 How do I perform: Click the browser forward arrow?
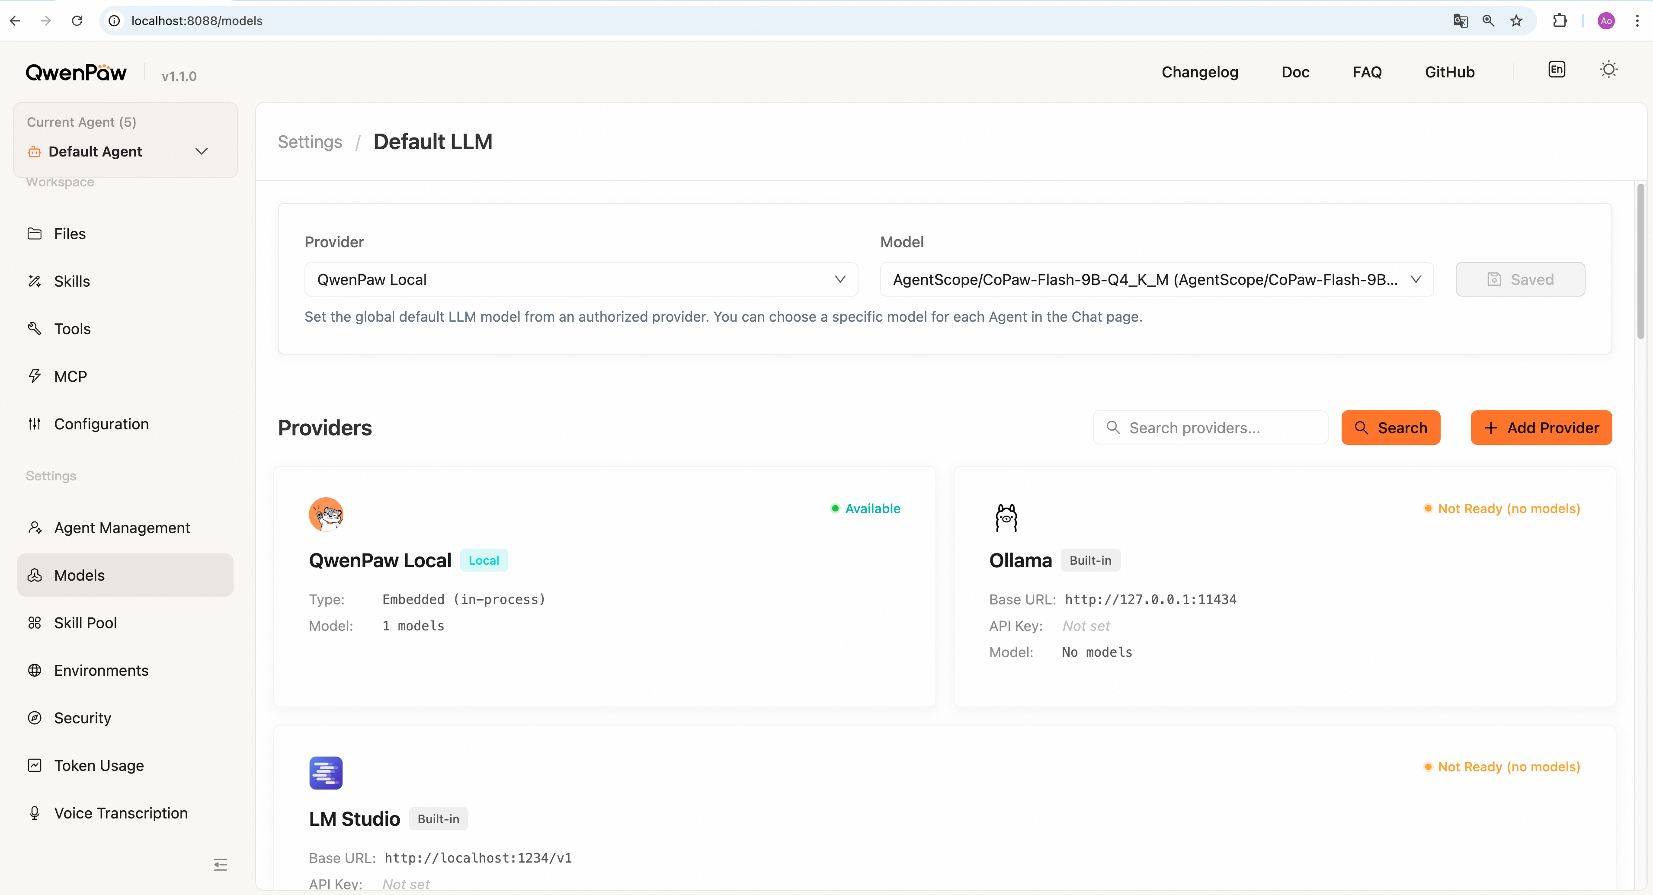click(45, 20)
